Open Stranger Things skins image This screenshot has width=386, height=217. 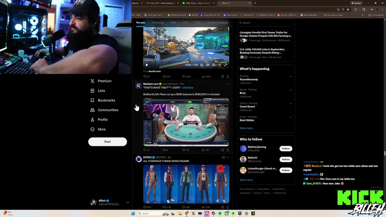[186, 184]
